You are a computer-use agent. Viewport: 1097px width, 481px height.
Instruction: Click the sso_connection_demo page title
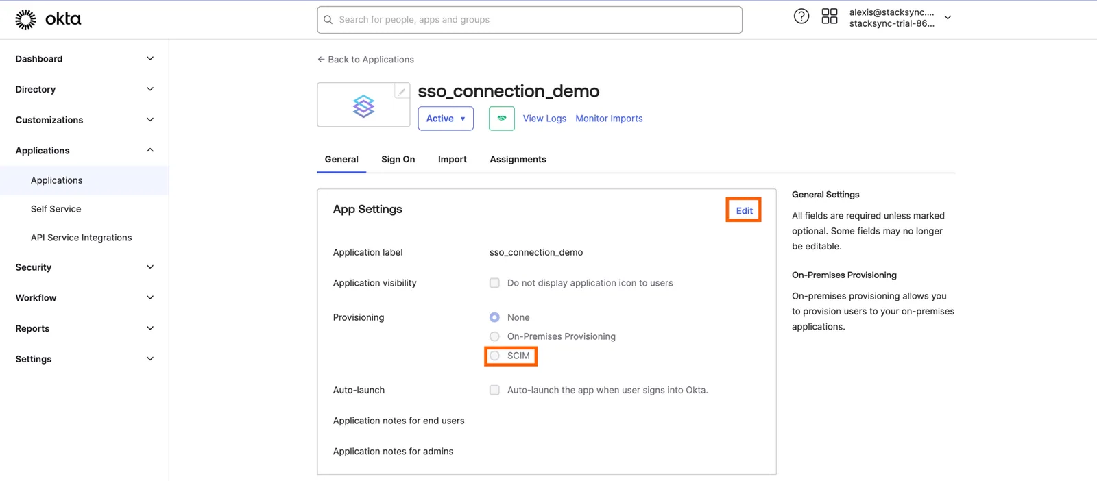[x=509, y=91]
